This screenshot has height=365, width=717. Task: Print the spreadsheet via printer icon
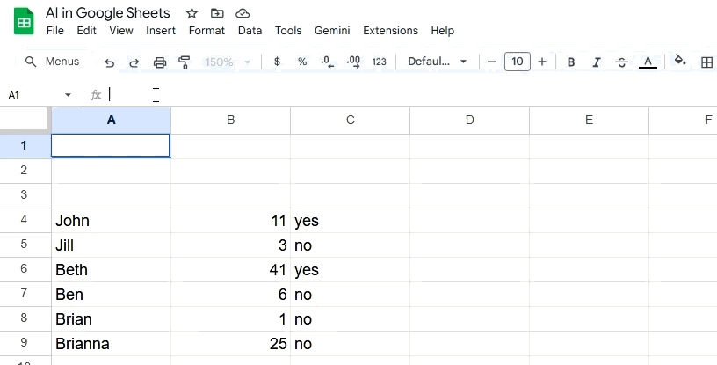[160, 62]
